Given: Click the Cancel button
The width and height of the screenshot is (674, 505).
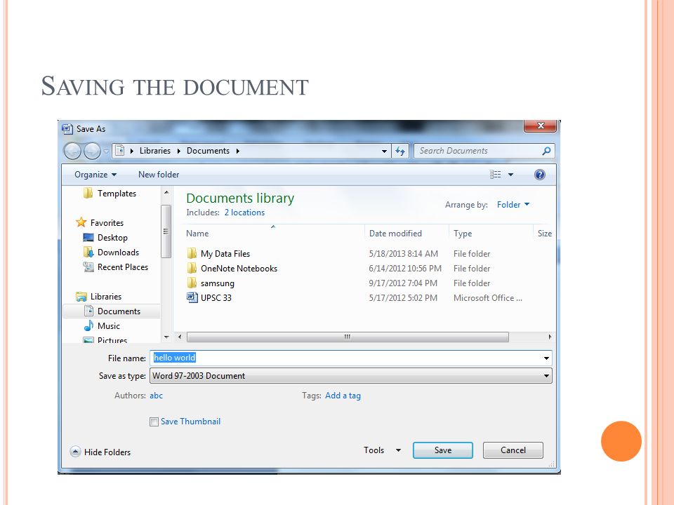Looking at the screenshot, I should click(x=513, y=450).
